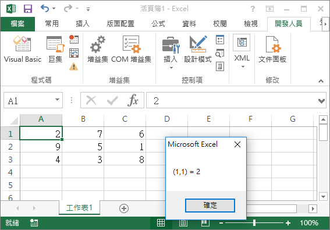Select row 3 header

tap(10, 160)
